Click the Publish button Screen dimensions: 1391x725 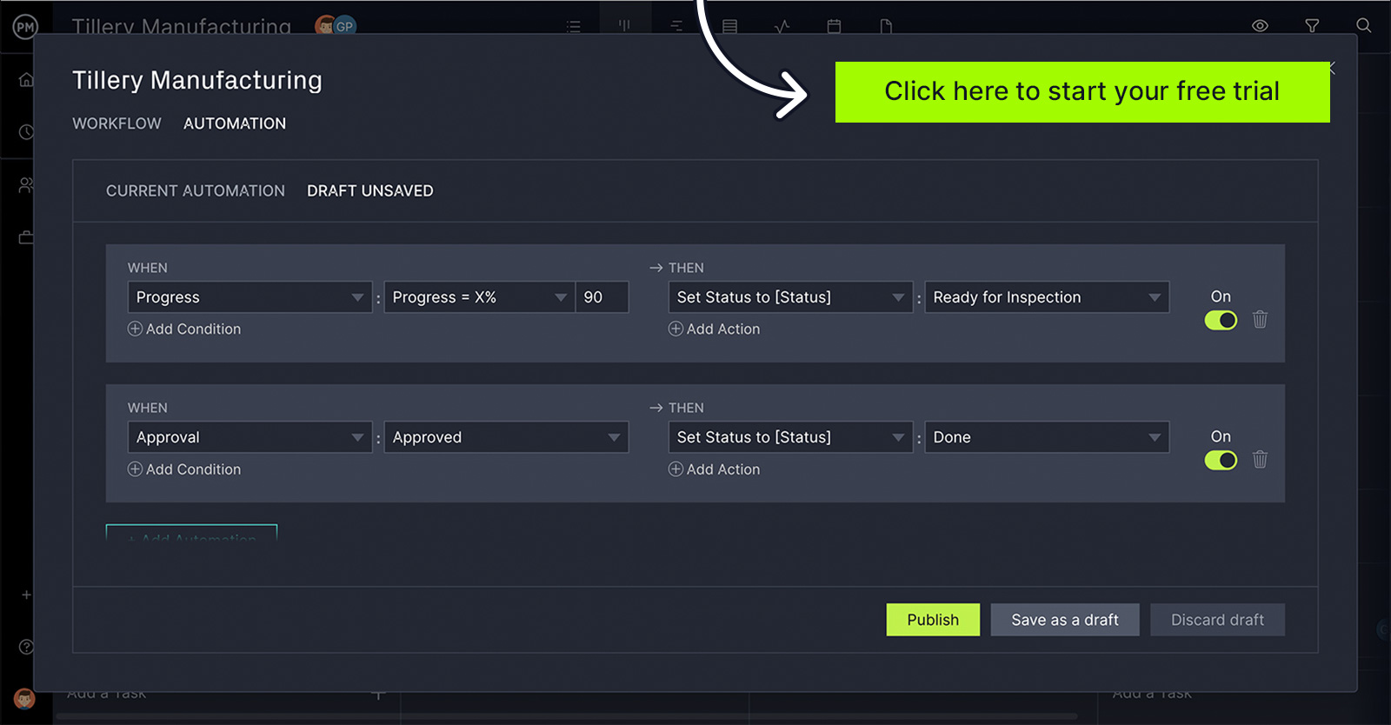tap(933, 620)
